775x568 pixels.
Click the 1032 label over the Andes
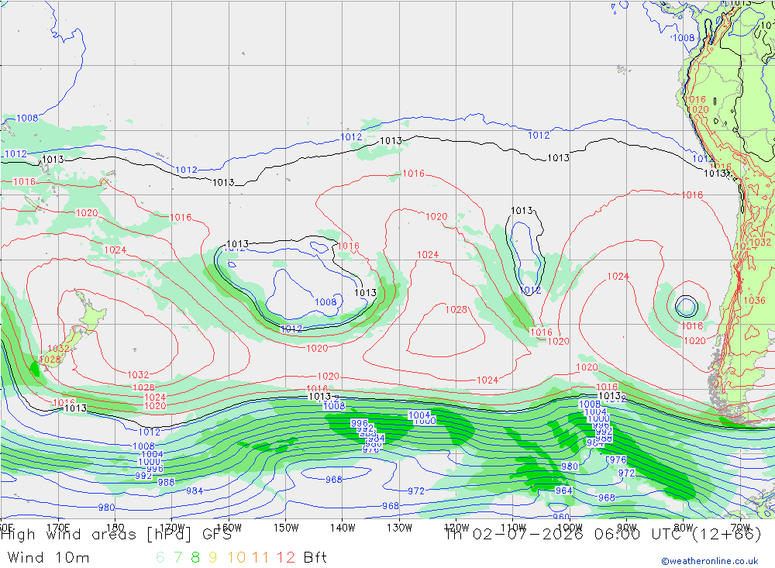[760, 243]
